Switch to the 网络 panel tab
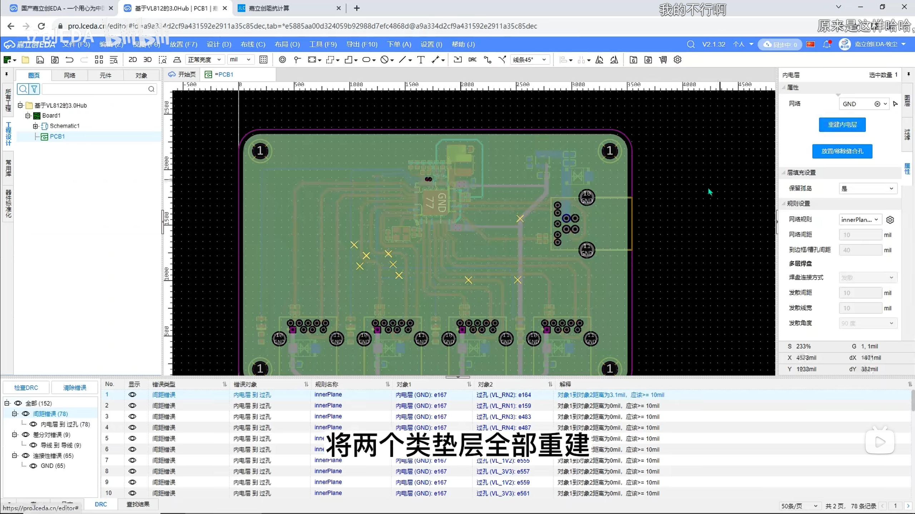The height and width of the screenshot is (514, 915). coord(70,75)
